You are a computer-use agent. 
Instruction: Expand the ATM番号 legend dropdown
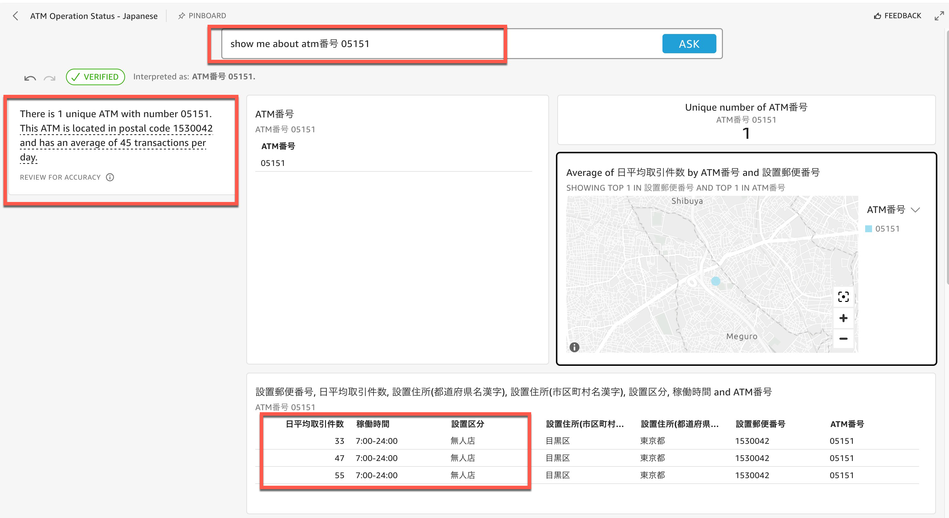pos(915,210)
